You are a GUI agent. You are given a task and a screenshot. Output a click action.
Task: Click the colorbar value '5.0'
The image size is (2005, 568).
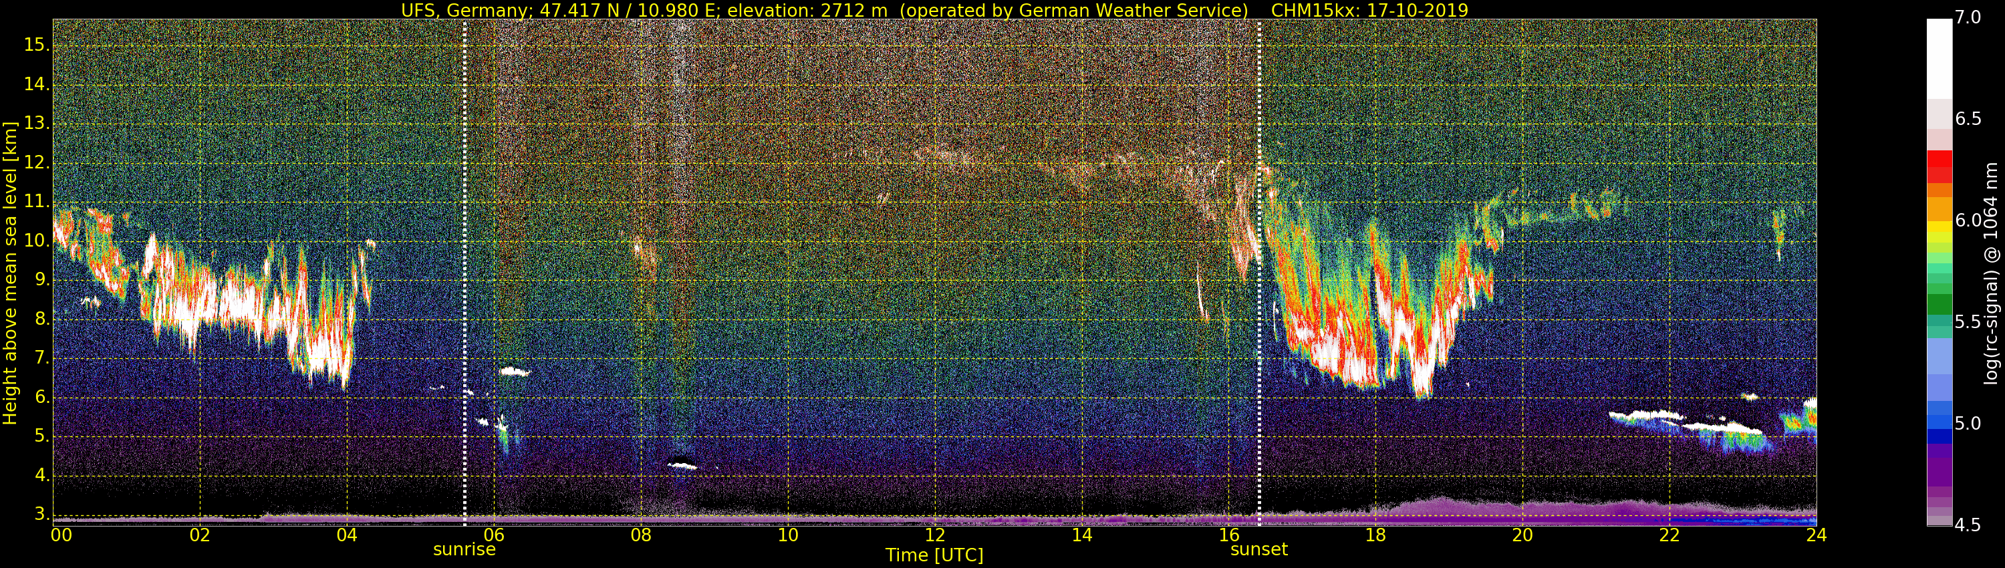(1968, 424)
